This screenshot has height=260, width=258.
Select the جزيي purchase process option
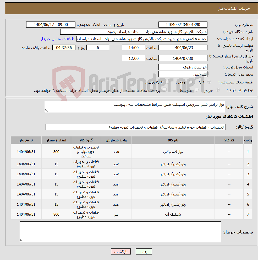[218, 89]
